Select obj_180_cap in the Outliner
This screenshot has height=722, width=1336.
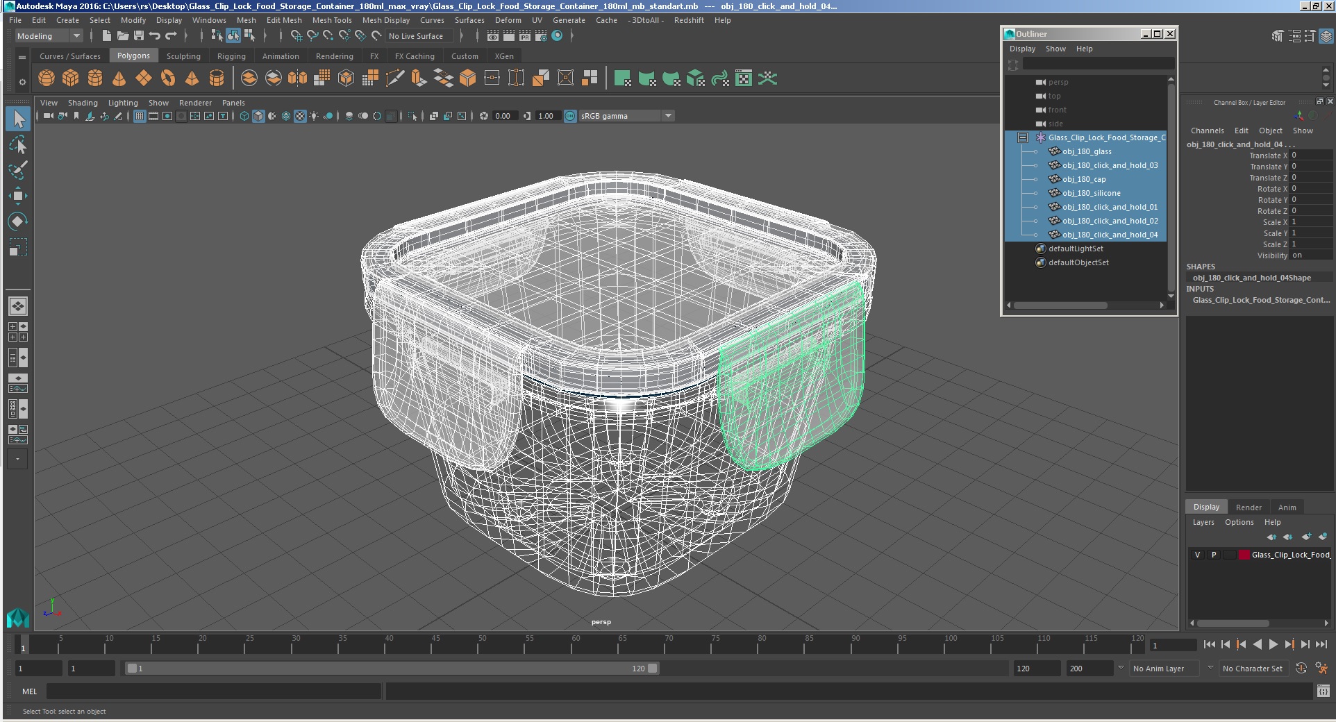(x=1083, y=179)
